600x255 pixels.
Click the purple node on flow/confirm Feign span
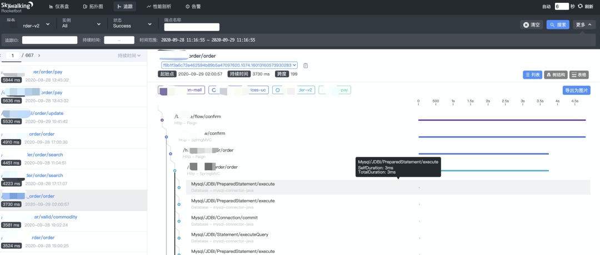point(162,120)
